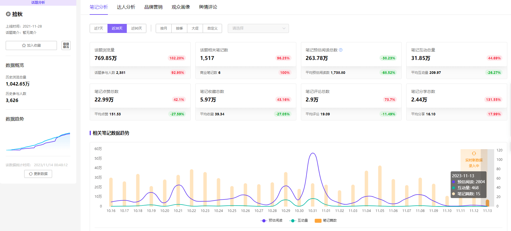Switch to the 笔记分析 tab
Viewport: 511px width, 231px height.
coord(99,7)
